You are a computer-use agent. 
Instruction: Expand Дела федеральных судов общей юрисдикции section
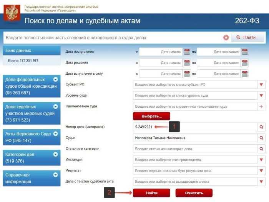(55, 80)
